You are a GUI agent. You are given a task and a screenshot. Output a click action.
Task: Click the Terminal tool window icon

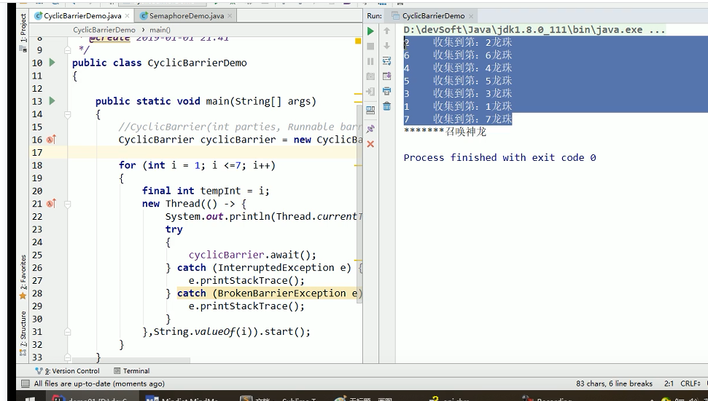(x=117, y=371)
